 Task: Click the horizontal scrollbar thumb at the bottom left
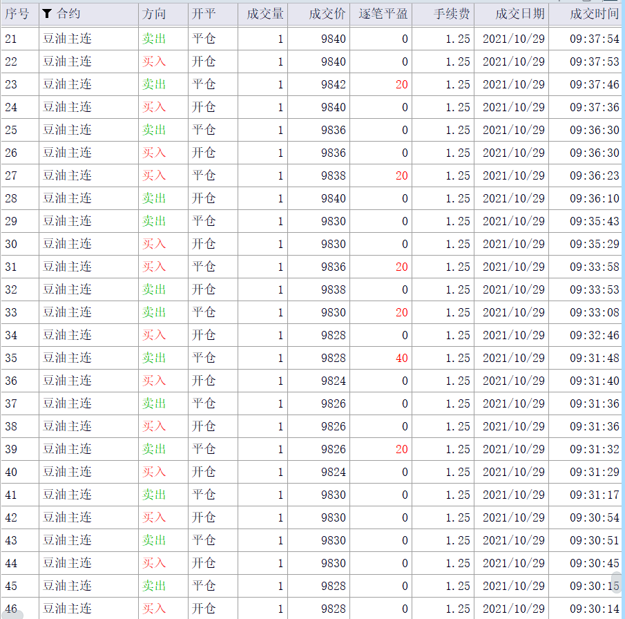pos(12,613)
